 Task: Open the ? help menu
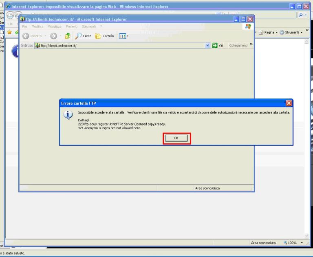click(x=101, y=27)
